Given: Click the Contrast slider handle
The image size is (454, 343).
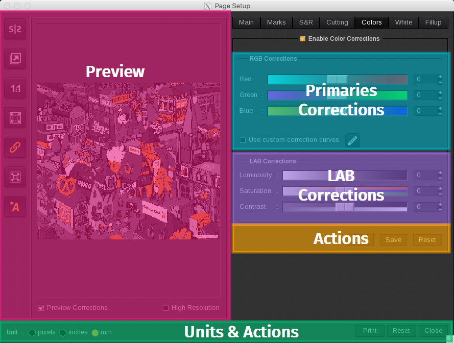Looking at the screenshot, I should pos(345,207).
